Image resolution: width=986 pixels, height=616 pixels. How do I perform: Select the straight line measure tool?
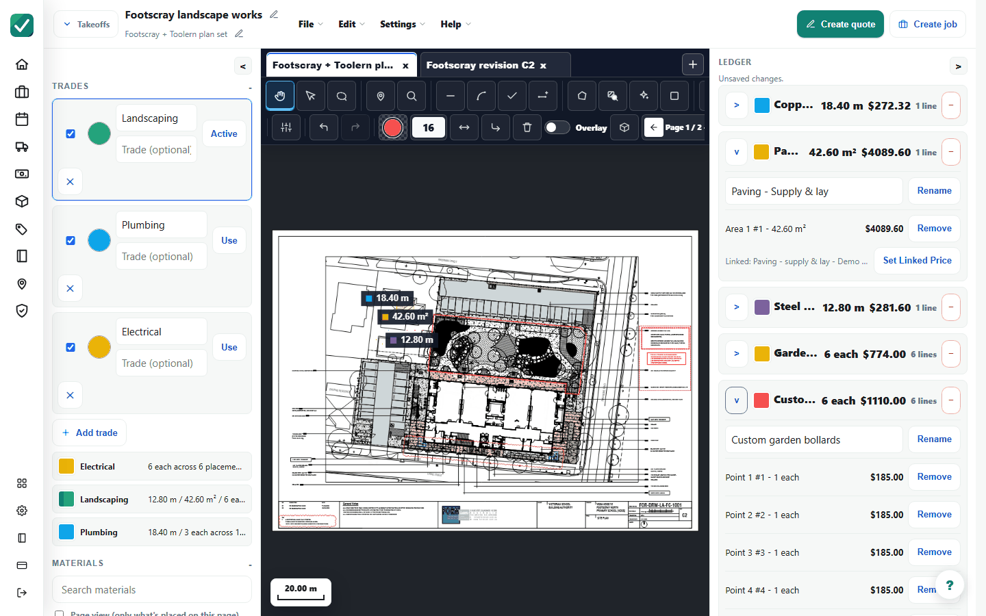pyautogui.click(x=451, y=96)
